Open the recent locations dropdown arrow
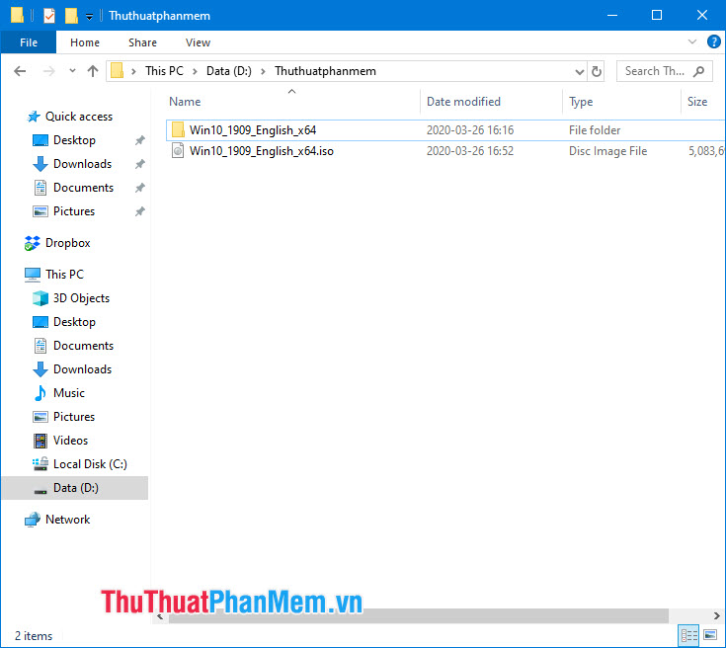Viewport: 726px width, 648px height. (72, 71)
